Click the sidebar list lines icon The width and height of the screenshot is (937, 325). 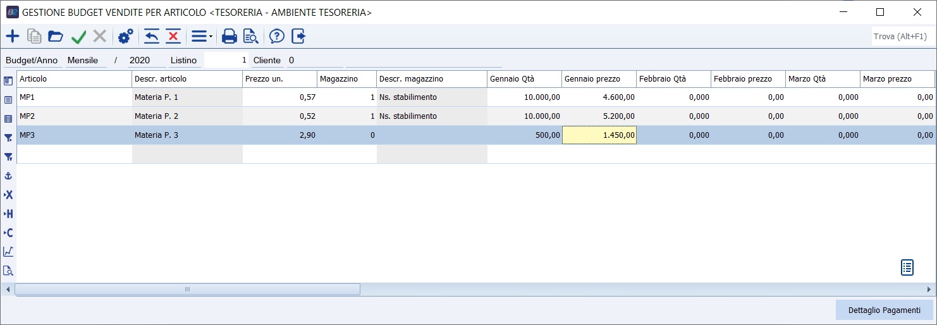click(8, 100)
